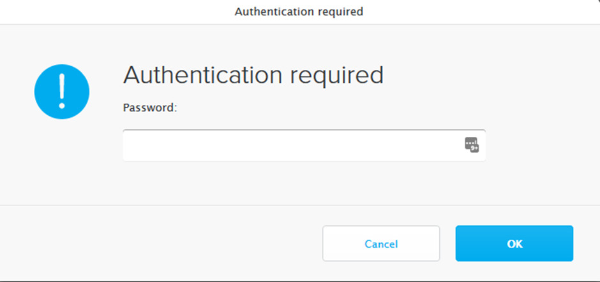
Task: Confirm authentication with the blue OK button
Action: (514, 243)
